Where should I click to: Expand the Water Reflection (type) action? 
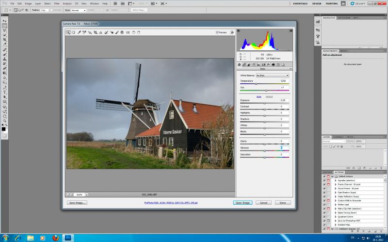tap(336, 197)
